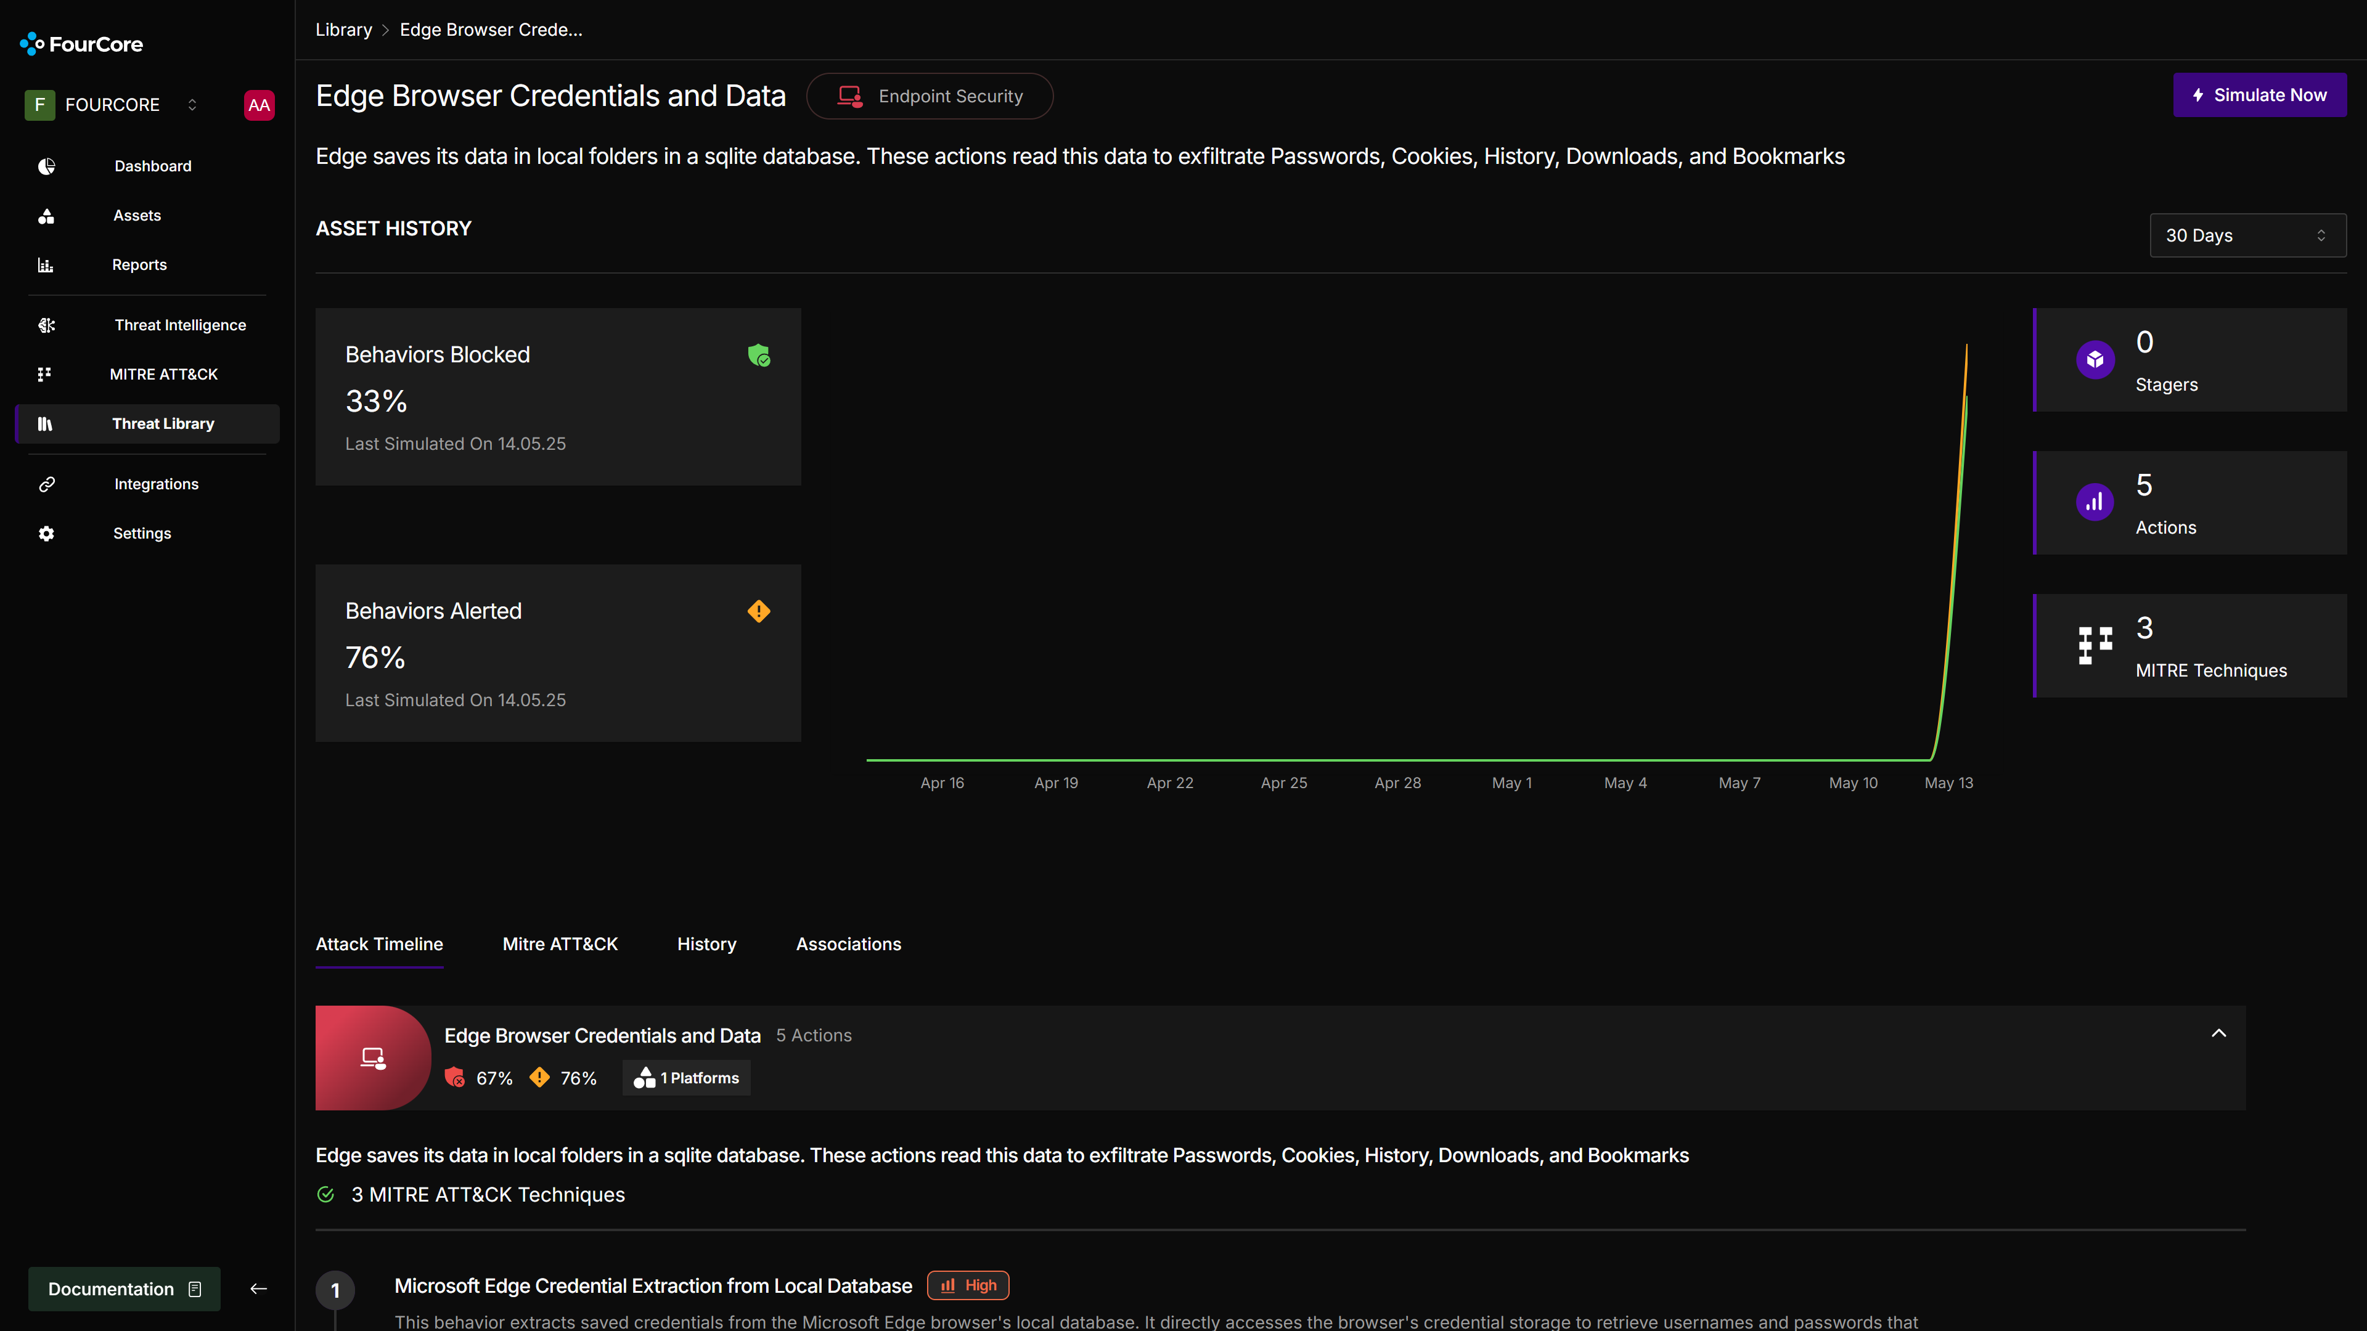This screenshot has height=1331, width=2367.
Task: Click the MITRE ATT&CK grid icon
Action: click(x=44, y=375)
